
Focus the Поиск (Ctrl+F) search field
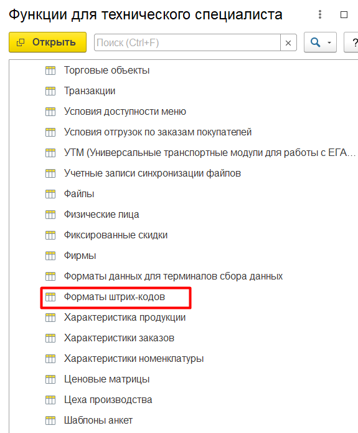187,43
